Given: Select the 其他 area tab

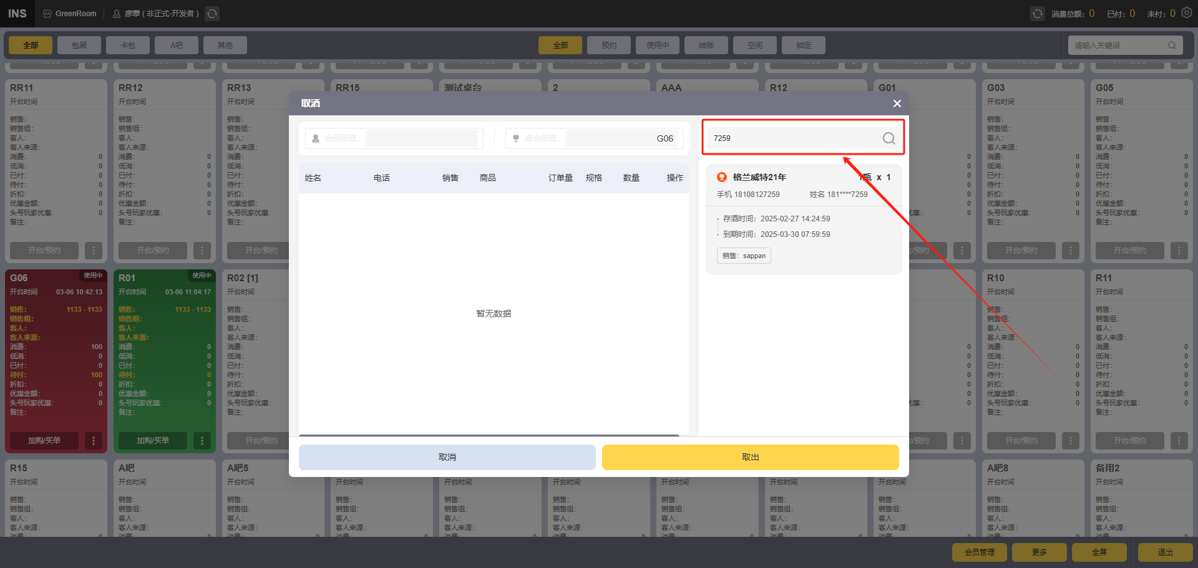Looking at the screenshot, I should coord(225,45).
